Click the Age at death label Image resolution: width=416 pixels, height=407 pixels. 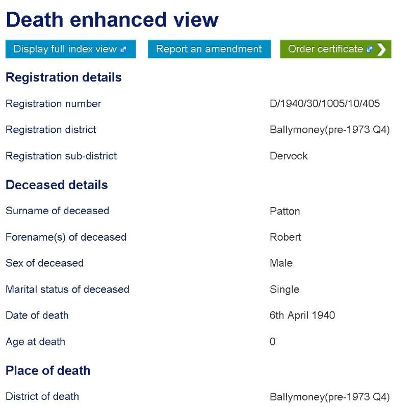[x=35, y=342]
